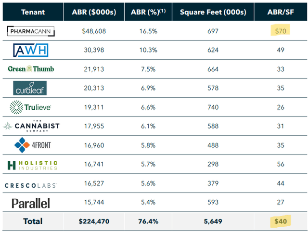Click PharmaCann ABR value $48,608

(94, 31)
